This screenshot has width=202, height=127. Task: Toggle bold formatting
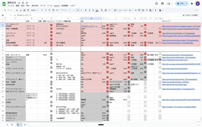(86, 10)
